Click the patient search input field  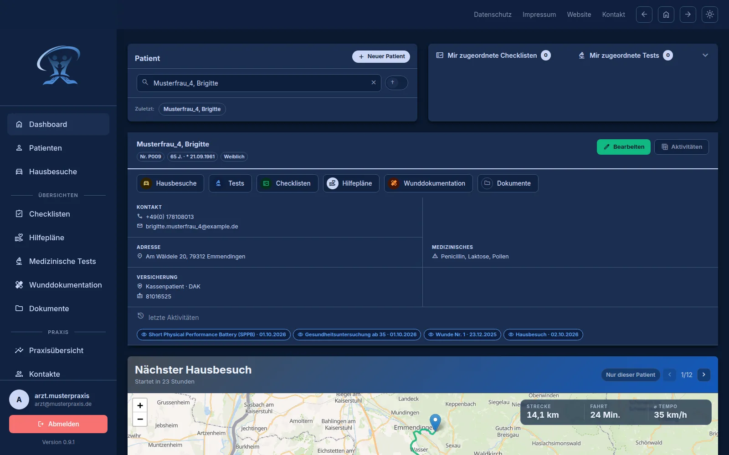coord(259,83)
